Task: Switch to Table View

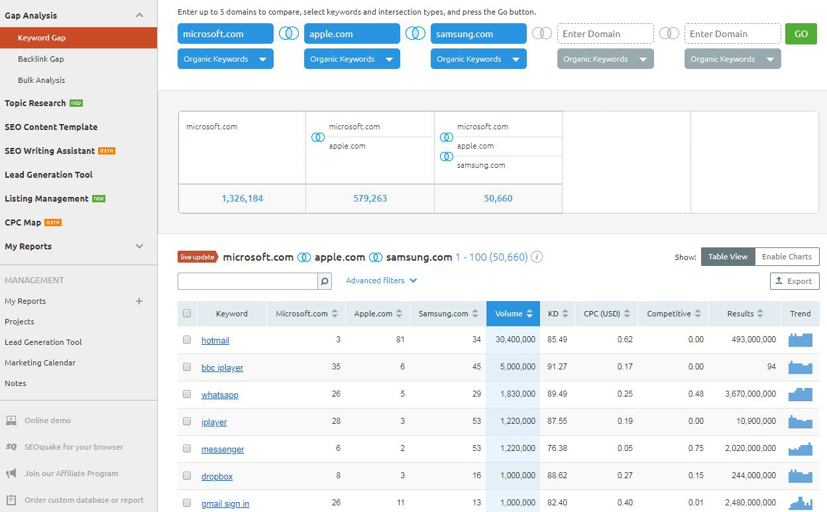Action: tap(728, 257)
